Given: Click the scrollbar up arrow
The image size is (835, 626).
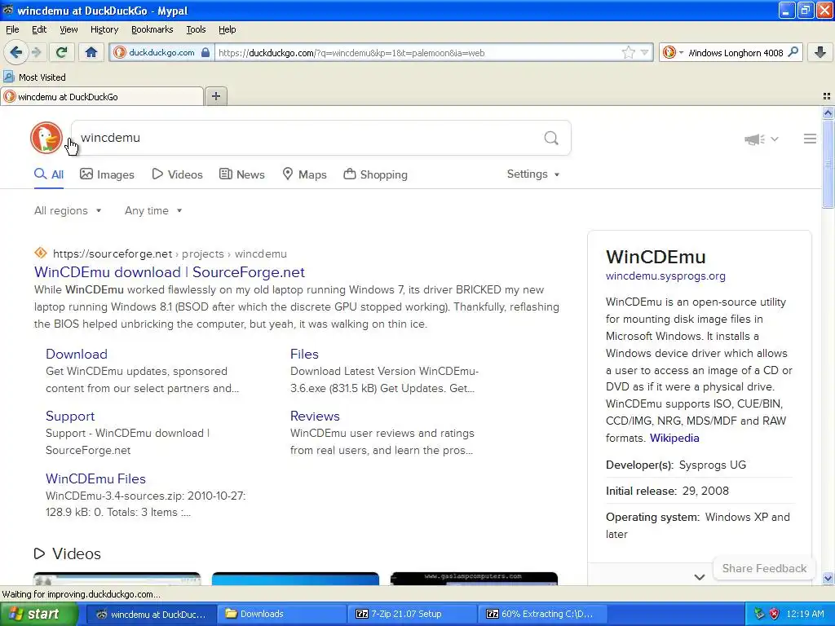Looking at the screenshot, I should (828, 112).
